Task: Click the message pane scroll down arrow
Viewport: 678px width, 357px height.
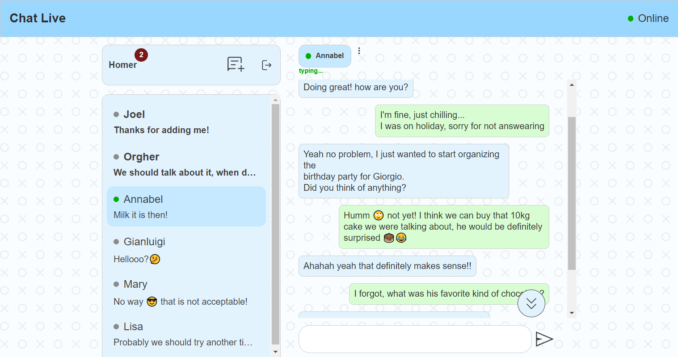Action: click(572, 313)
